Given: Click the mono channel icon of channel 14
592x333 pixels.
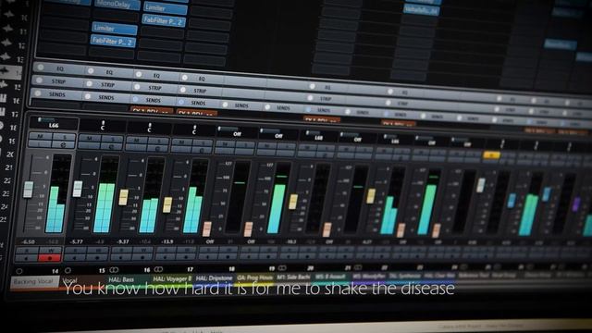Looking at the screenshot, I should (18, 271).
